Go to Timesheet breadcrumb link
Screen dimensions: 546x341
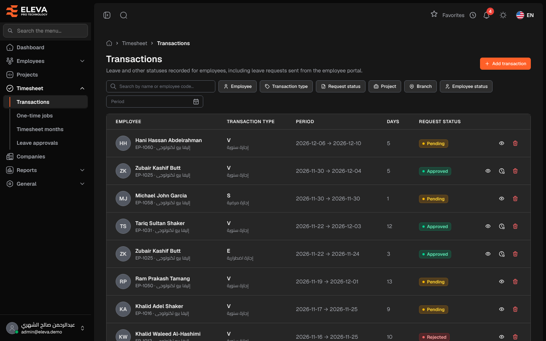pyautogui.click(x=135, y=43)
